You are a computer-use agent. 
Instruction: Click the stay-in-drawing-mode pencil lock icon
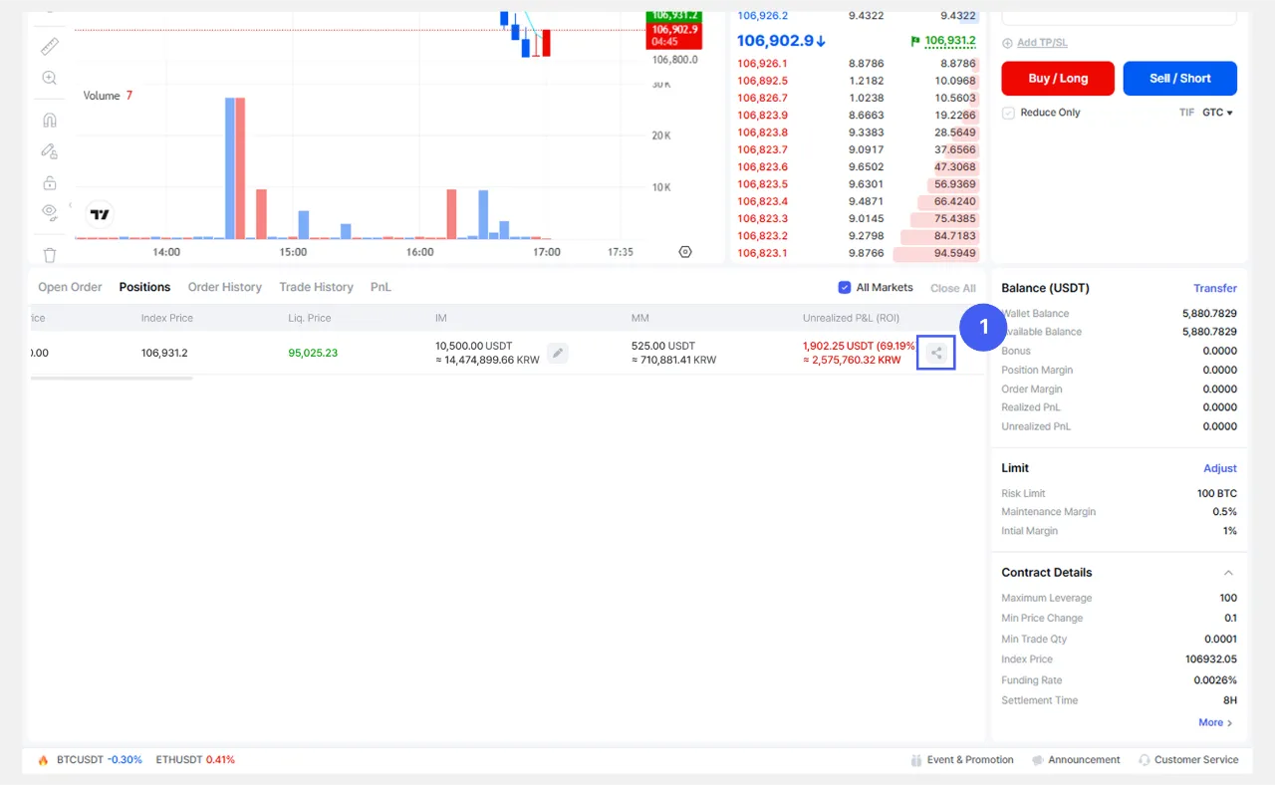pyautogui.click(x=50, y=151)
